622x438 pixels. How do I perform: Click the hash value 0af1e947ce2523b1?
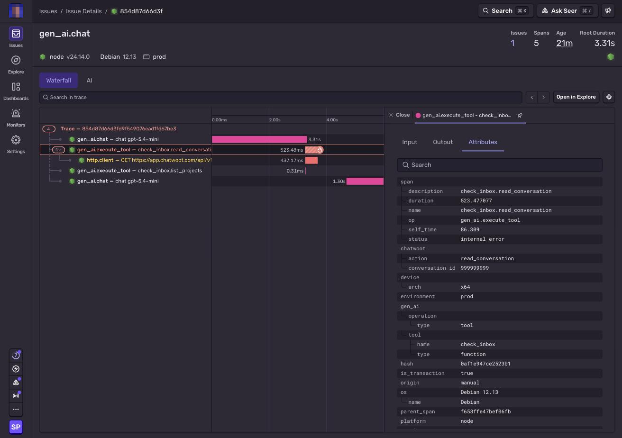coord(485,364)
